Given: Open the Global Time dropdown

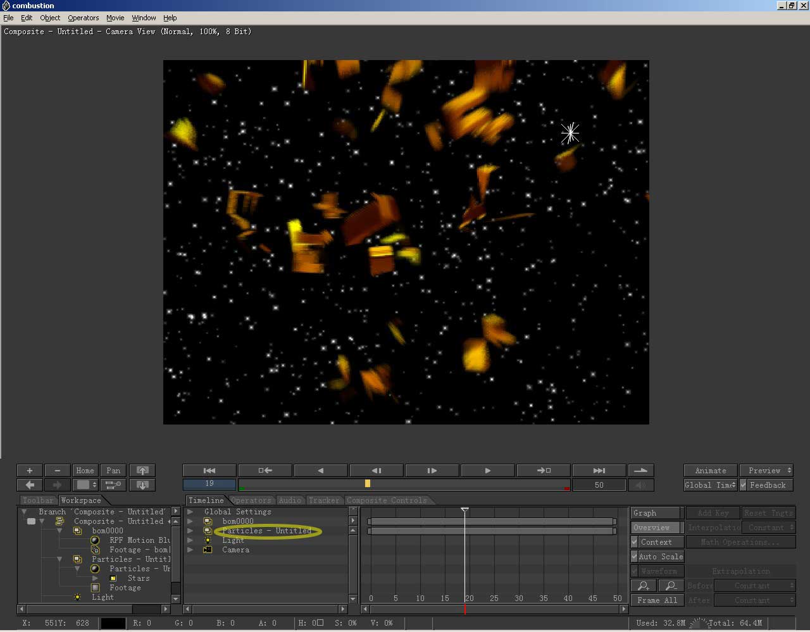Looking at the screenshot, I should click(x=710, y=485).
